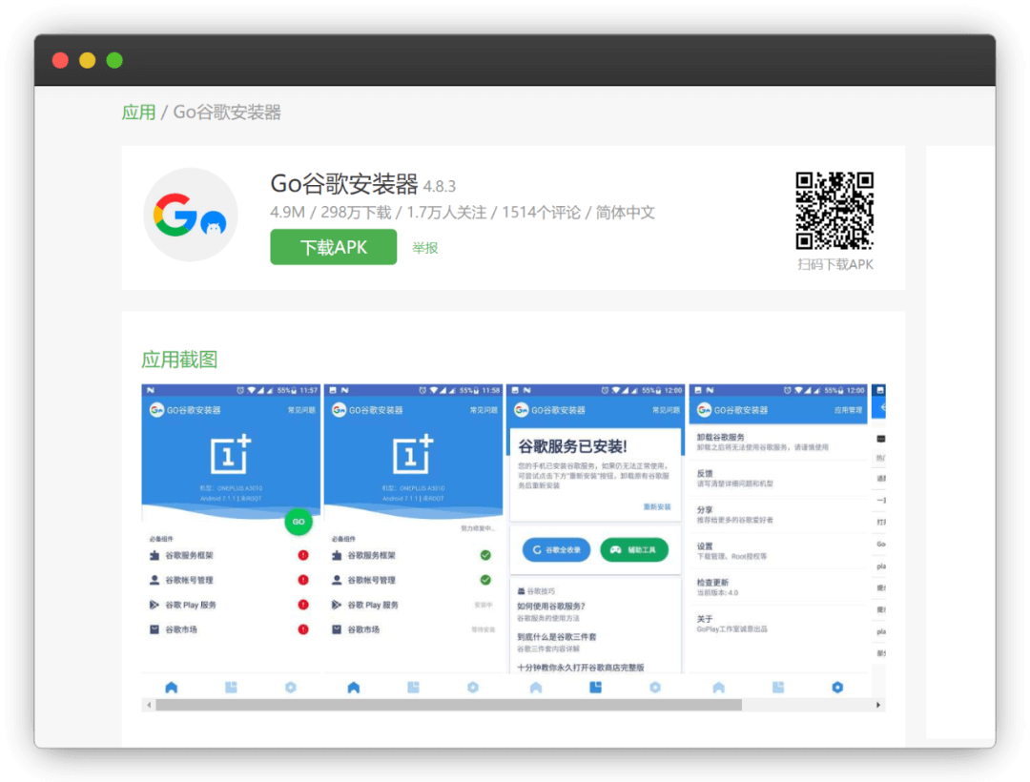Click the green maximize window dot
Image resolution: width=1030 pixels, height=782 pixels.
point(114,60)
